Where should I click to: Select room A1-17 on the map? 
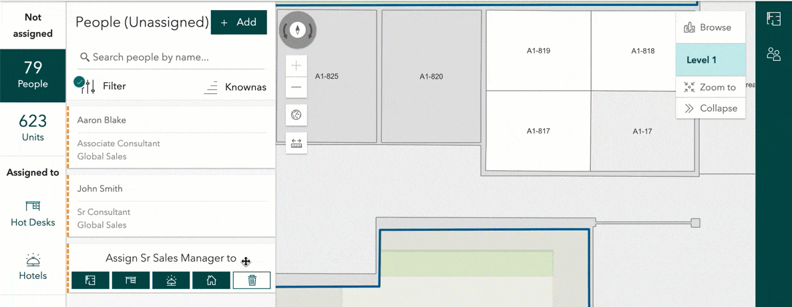pyautogui.click(x=643, y=131)
